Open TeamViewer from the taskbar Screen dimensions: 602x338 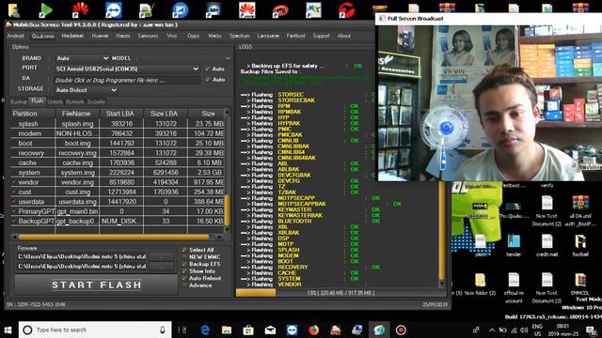pos(292,330)
